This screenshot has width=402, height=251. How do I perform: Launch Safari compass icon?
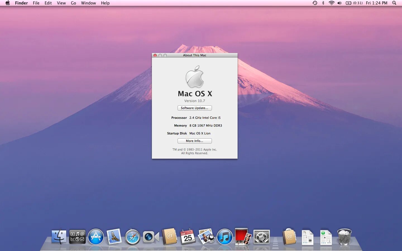click(133, 237)
